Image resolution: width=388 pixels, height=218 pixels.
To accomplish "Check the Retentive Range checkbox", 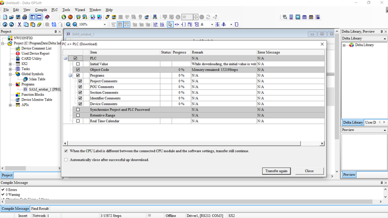I will pos(78,115).
